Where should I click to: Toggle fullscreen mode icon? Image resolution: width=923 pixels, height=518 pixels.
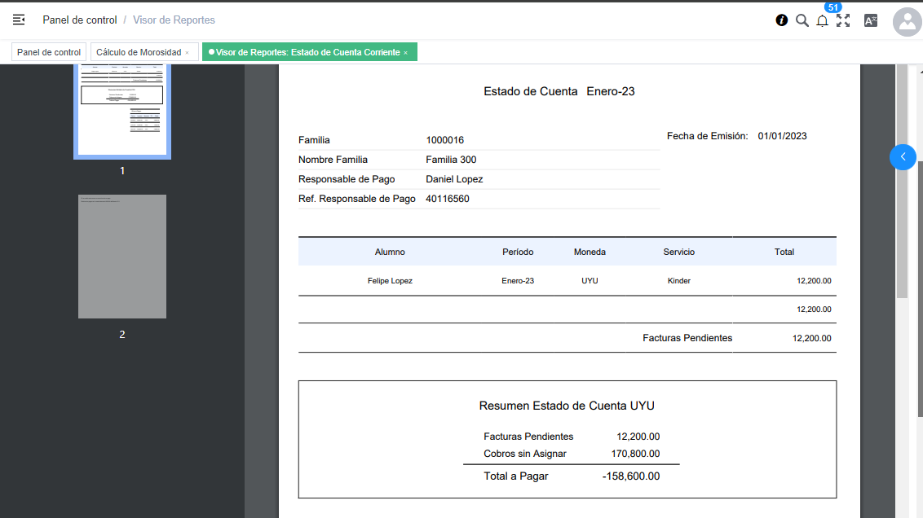point(843,20)
